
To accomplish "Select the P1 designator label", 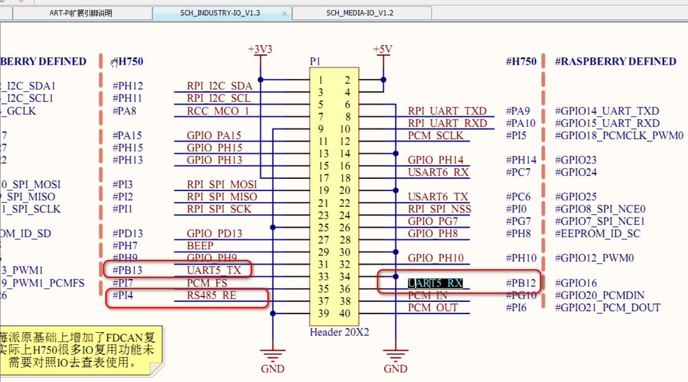I will tap(315, 62).
